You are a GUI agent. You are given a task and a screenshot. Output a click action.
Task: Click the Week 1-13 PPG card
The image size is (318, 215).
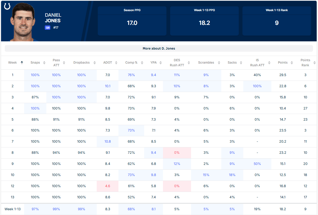[x=204, y=21]
